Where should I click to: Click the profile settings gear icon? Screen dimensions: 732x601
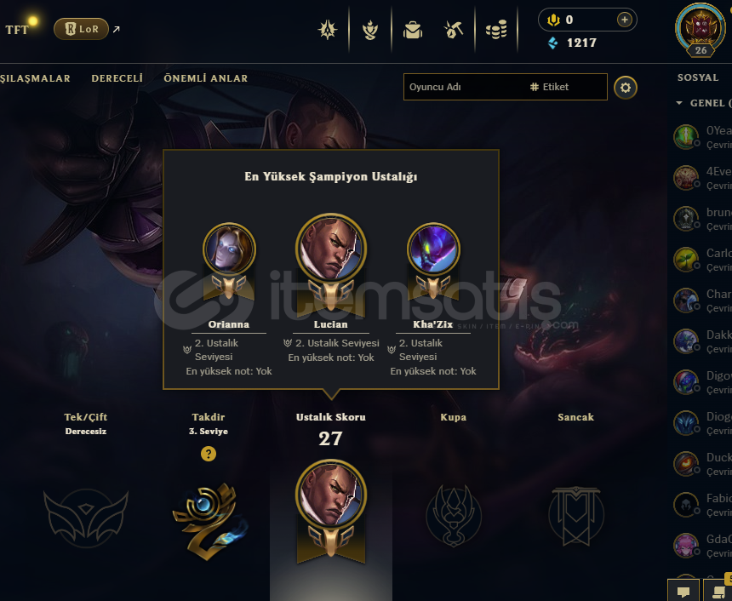(x=626, y=88)
